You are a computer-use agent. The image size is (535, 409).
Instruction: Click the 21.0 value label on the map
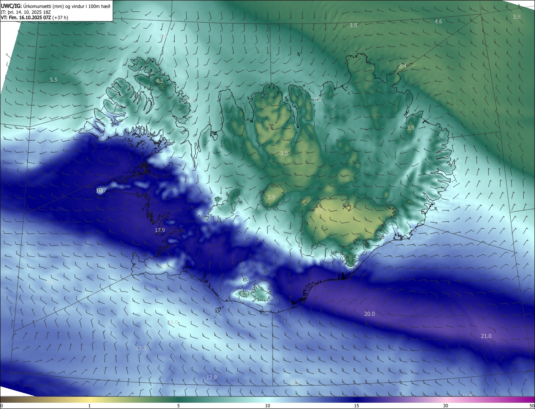point(486,336)
